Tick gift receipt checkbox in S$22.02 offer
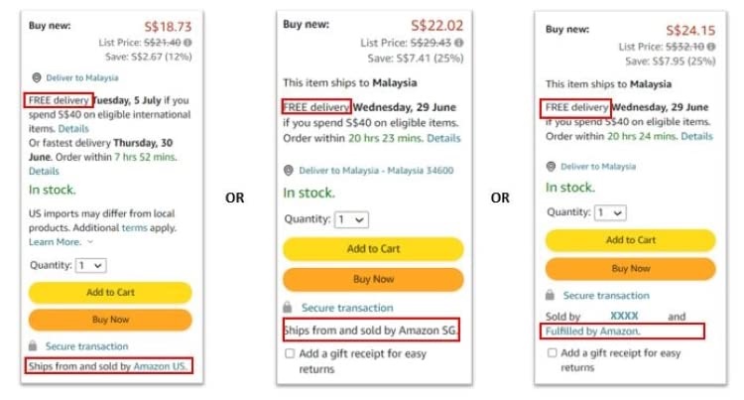The width and height of the screenshot is (744, 400). 290,353
